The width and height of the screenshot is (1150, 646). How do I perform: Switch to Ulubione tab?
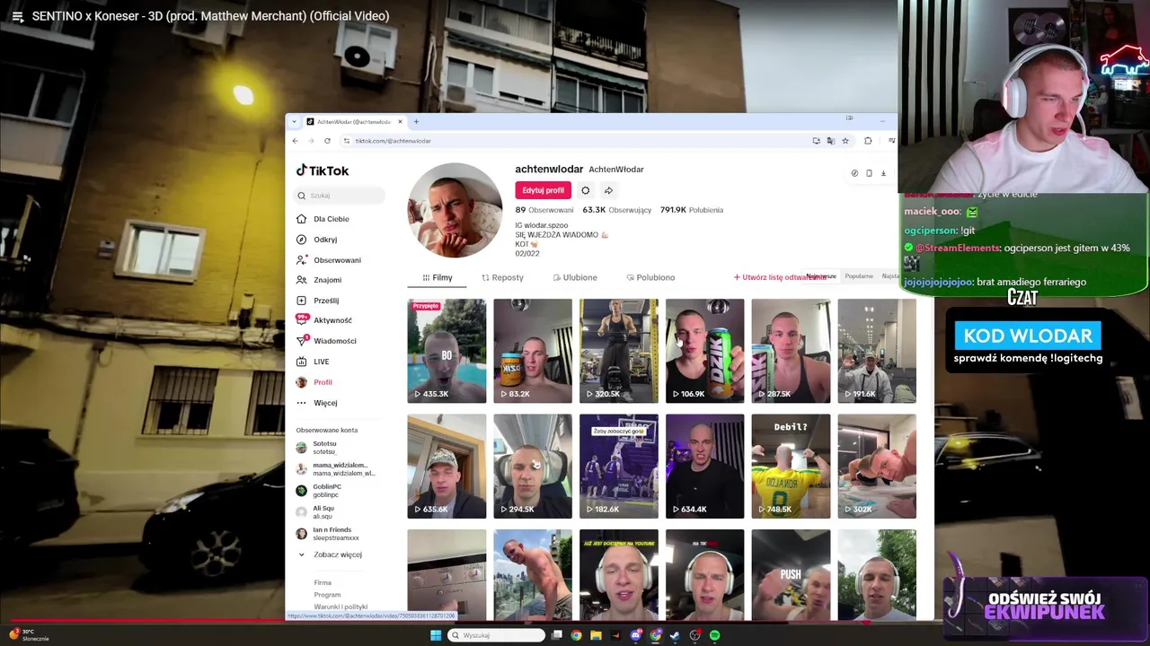pyautogui.click(x=575, y=277)
